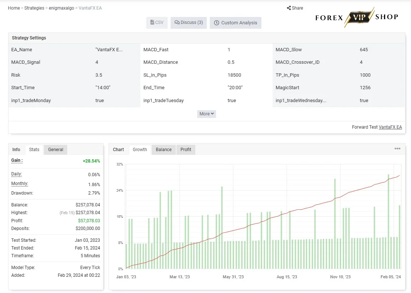Click the Monthly stat label

pos(20,184)
